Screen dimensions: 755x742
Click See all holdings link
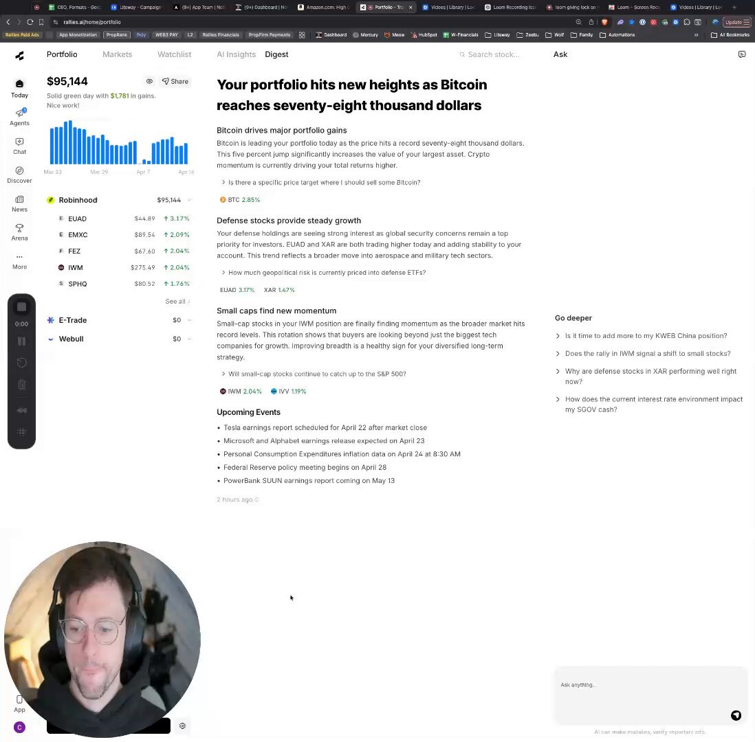tap(177, 301)
